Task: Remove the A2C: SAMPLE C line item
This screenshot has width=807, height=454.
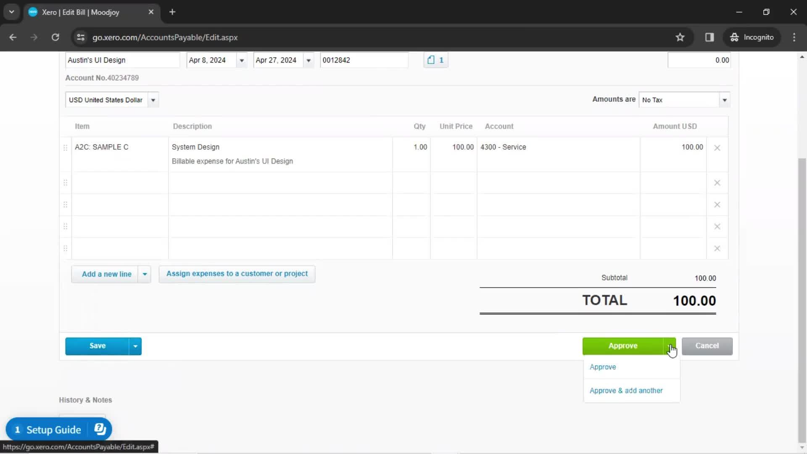Action: [x=717, y=148]
